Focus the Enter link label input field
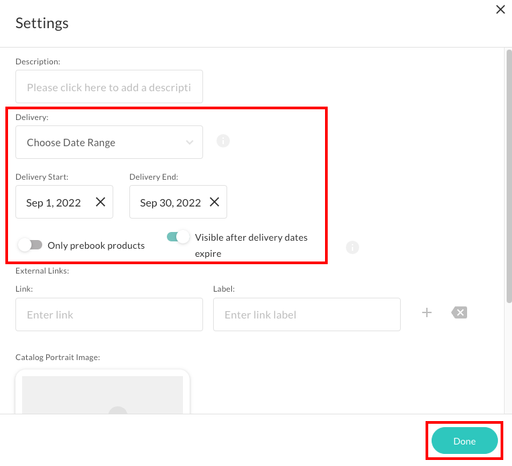The image size is (512, 466). point(306,314)
